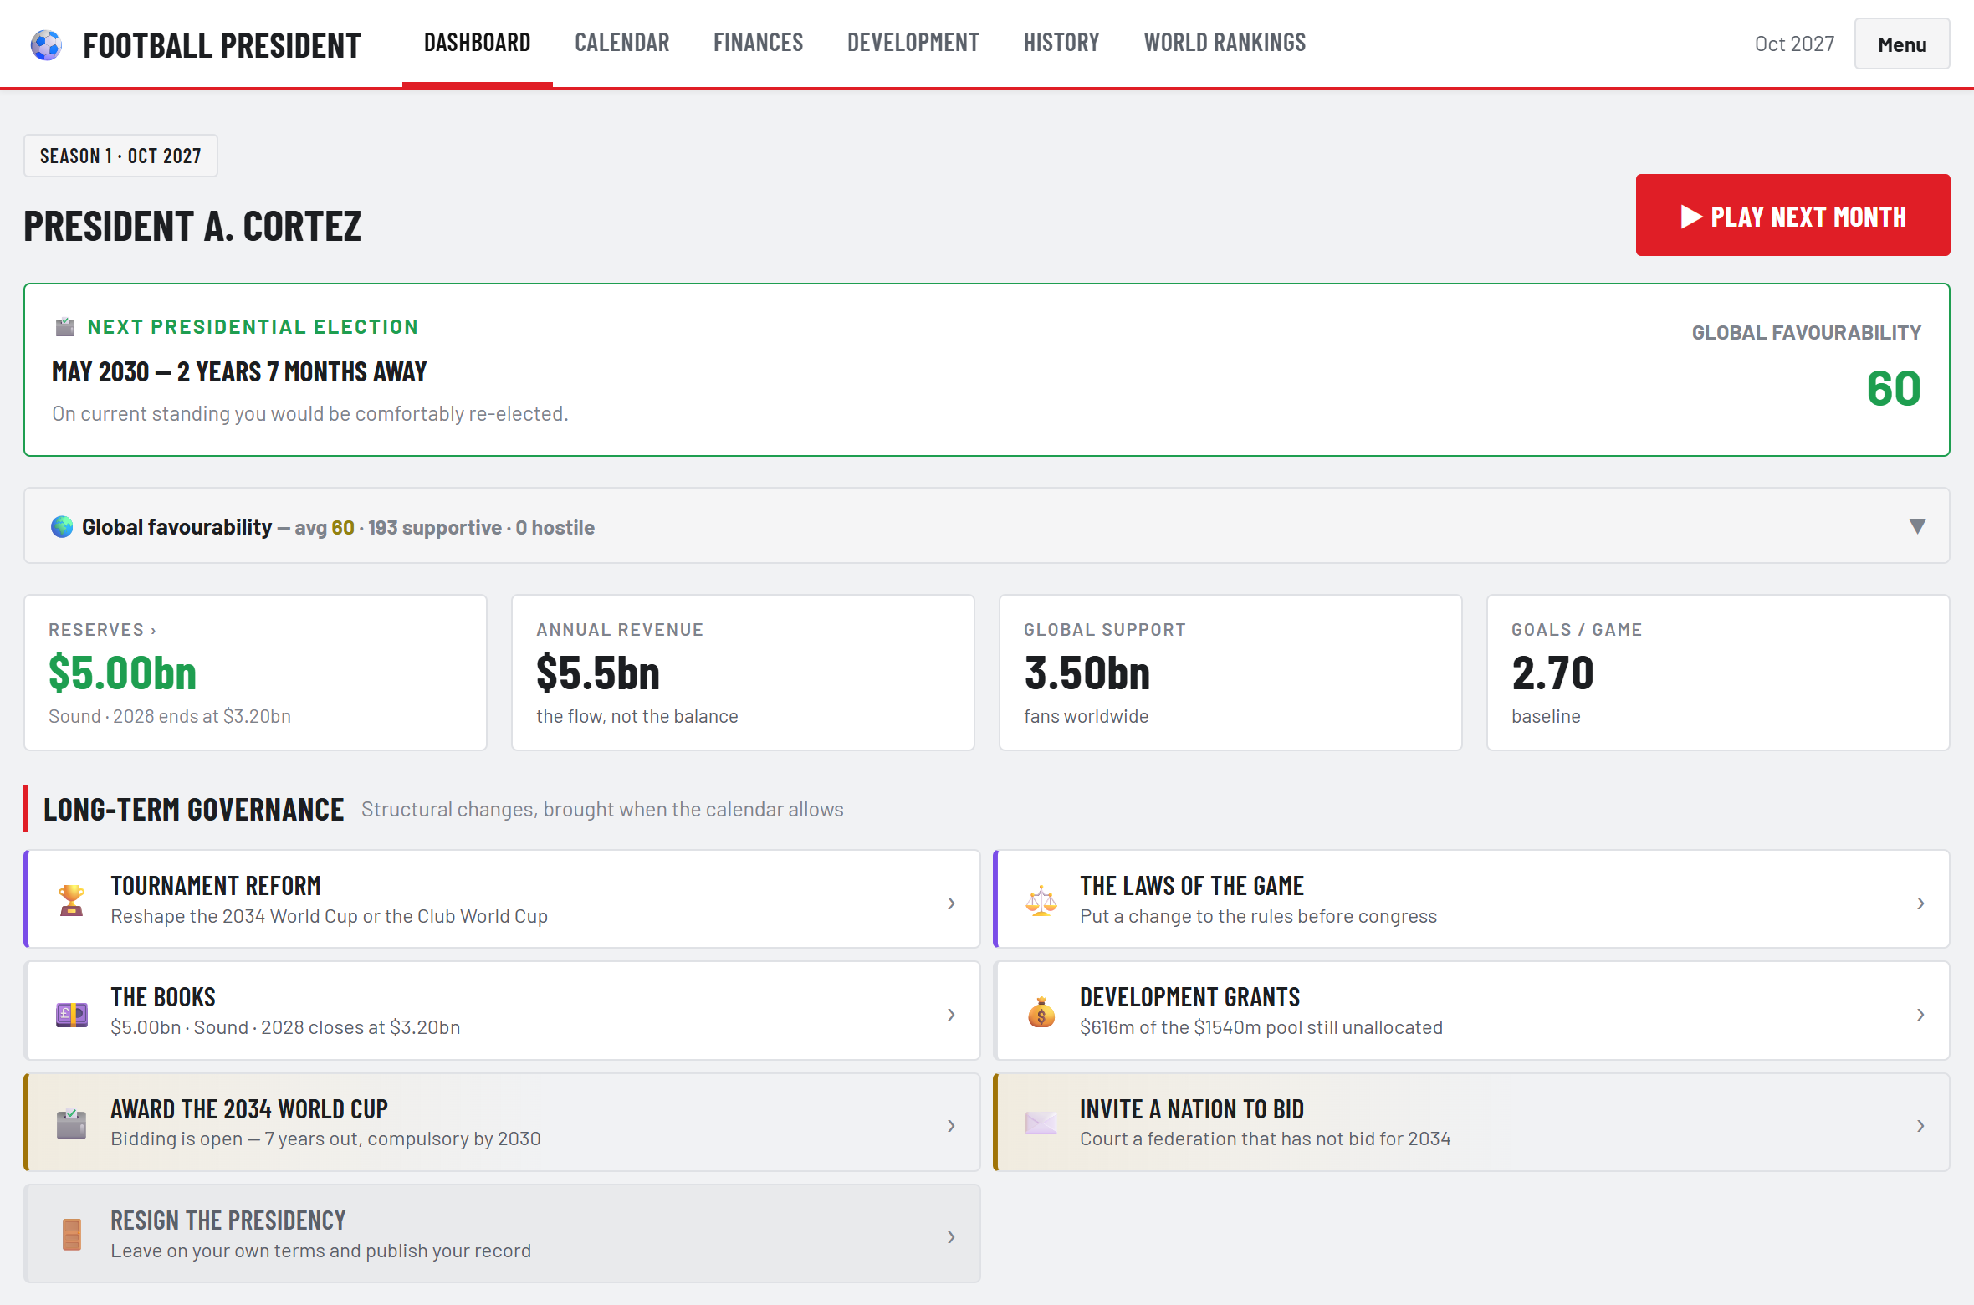1974x1305 pixels.
Task: Click the play triangle in Play Next Month
Action: pyautogui.click(x=1692, y=217)
